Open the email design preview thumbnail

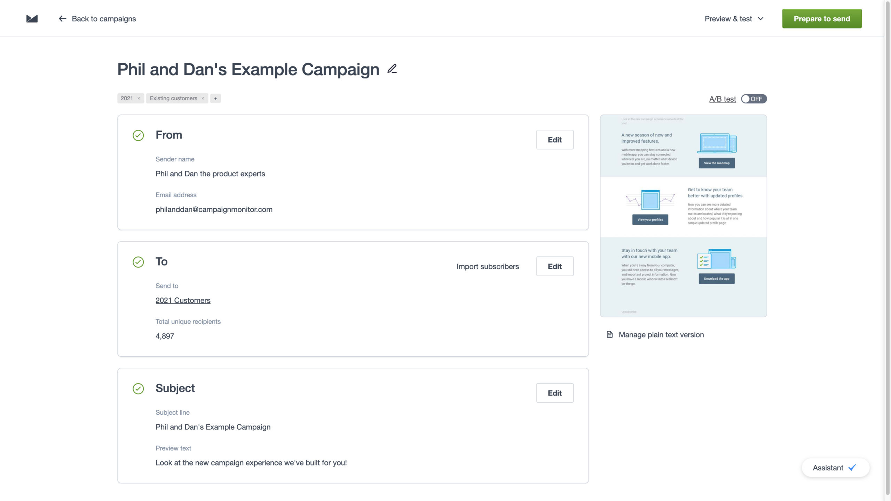coord(683,216)
